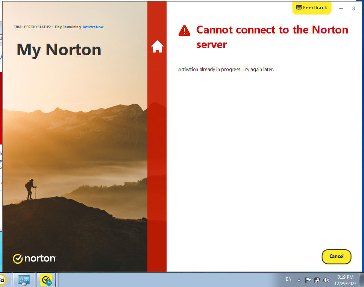The height and width of the screenshot is (287, 364).
Task: Click the 'TRIAL PERIOD STATUS: 1 Day Remaining' text
Action: 47,27
